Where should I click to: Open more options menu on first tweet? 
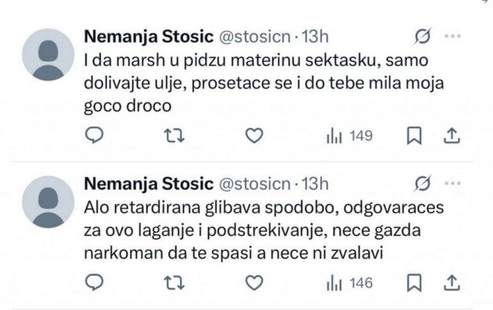tap(453, 38)
